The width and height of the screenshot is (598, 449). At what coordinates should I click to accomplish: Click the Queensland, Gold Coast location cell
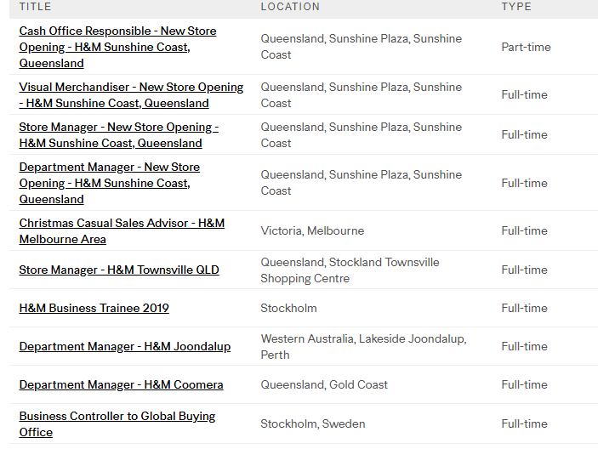coord(324,384)
